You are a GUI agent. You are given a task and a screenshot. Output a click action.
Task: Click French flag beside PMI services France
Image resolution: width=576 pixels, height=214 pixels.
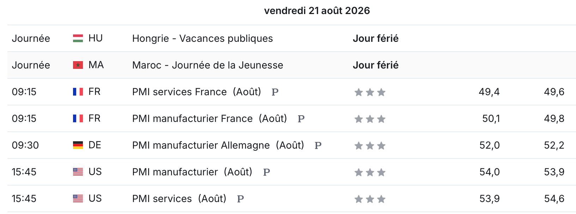coord(78,92)
